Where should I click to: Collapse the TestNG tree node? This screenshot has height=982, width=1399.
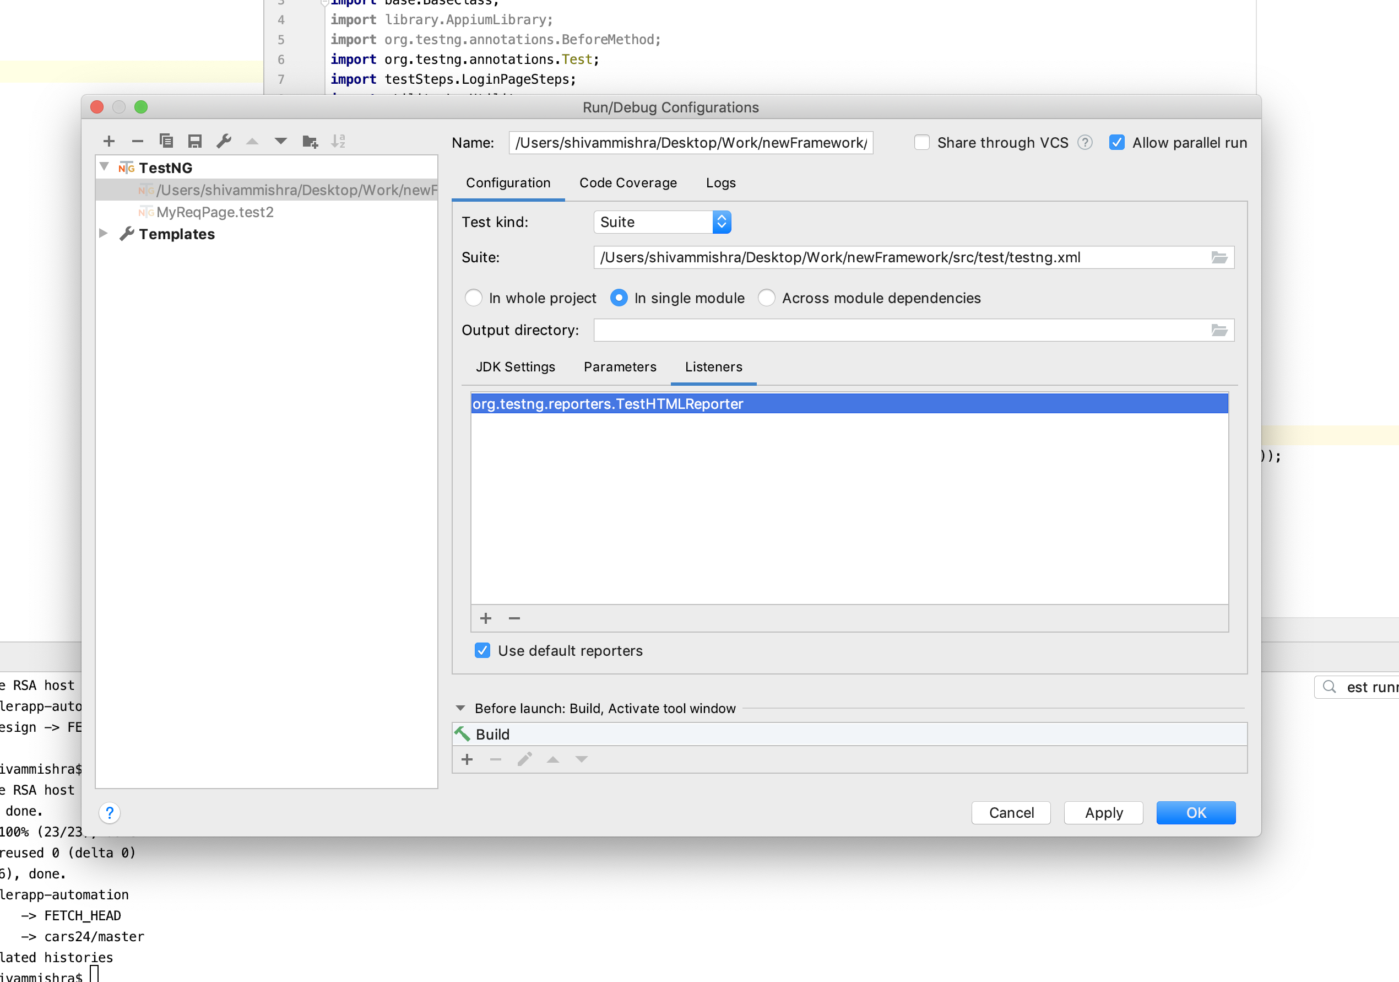(104, 167)
